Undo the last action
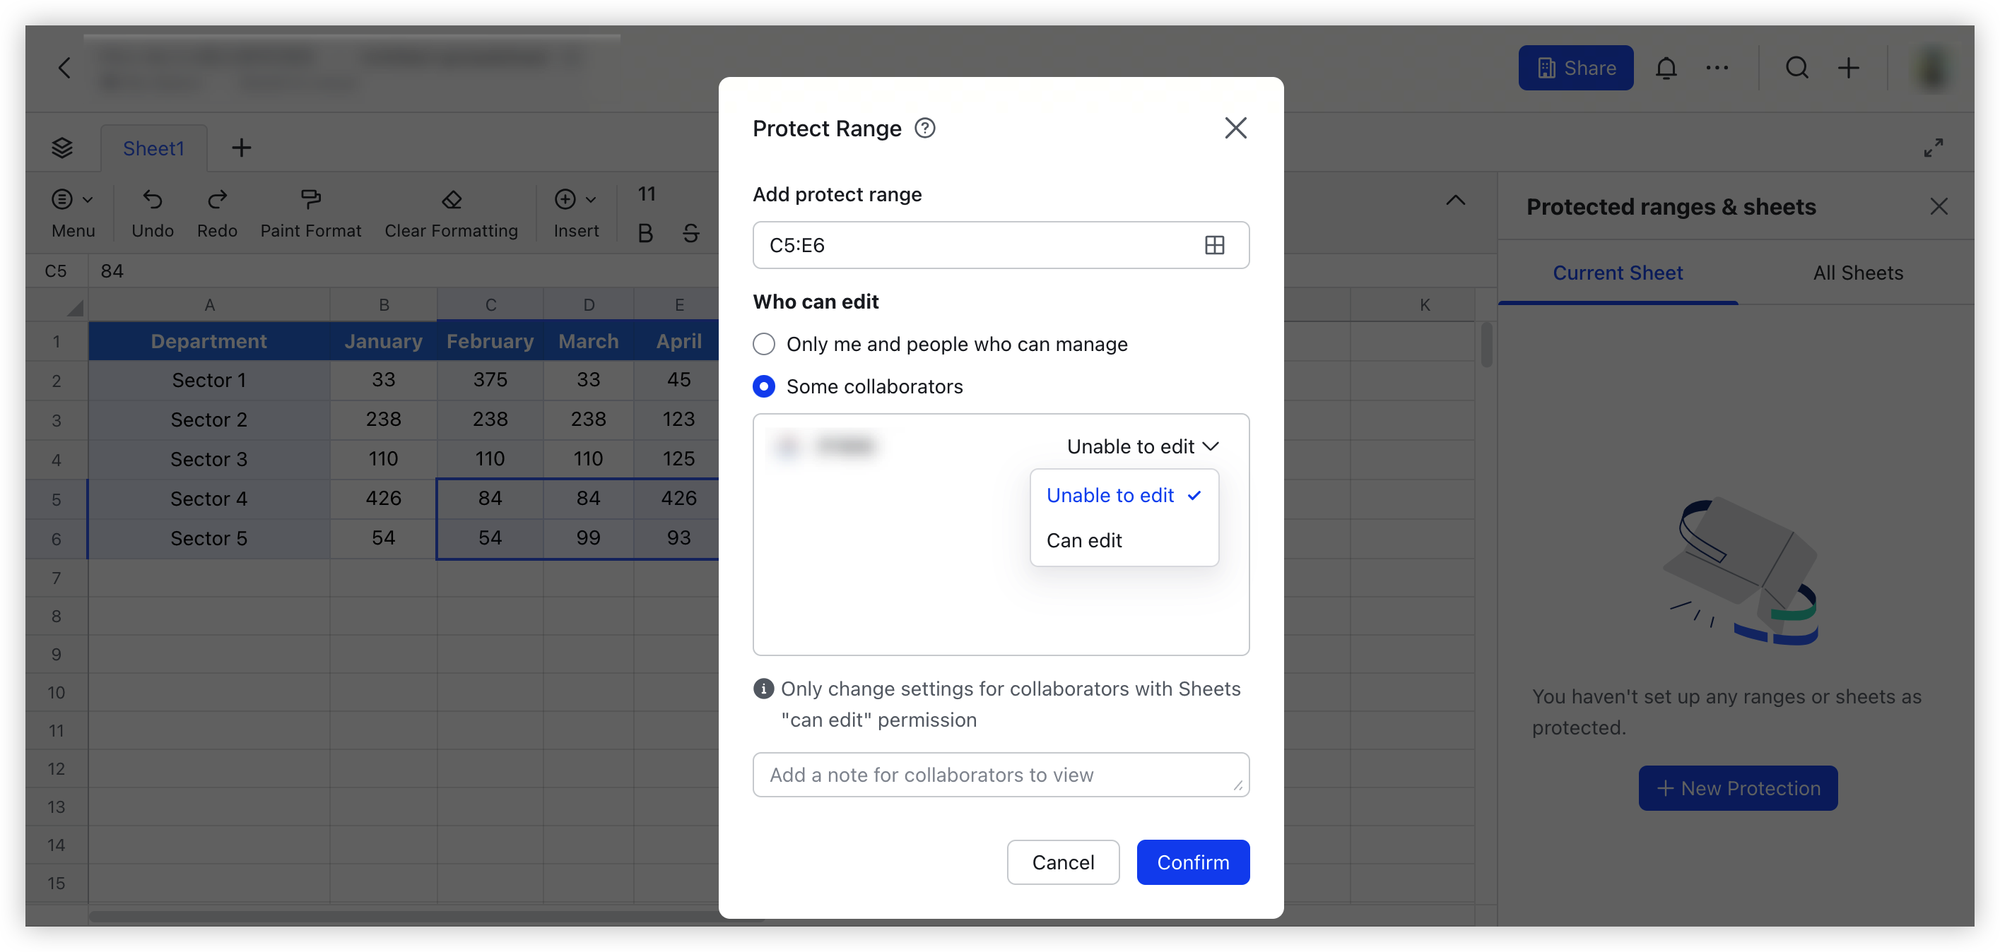Viewport: 2000px width, 952px height. [x=152, y=211]
